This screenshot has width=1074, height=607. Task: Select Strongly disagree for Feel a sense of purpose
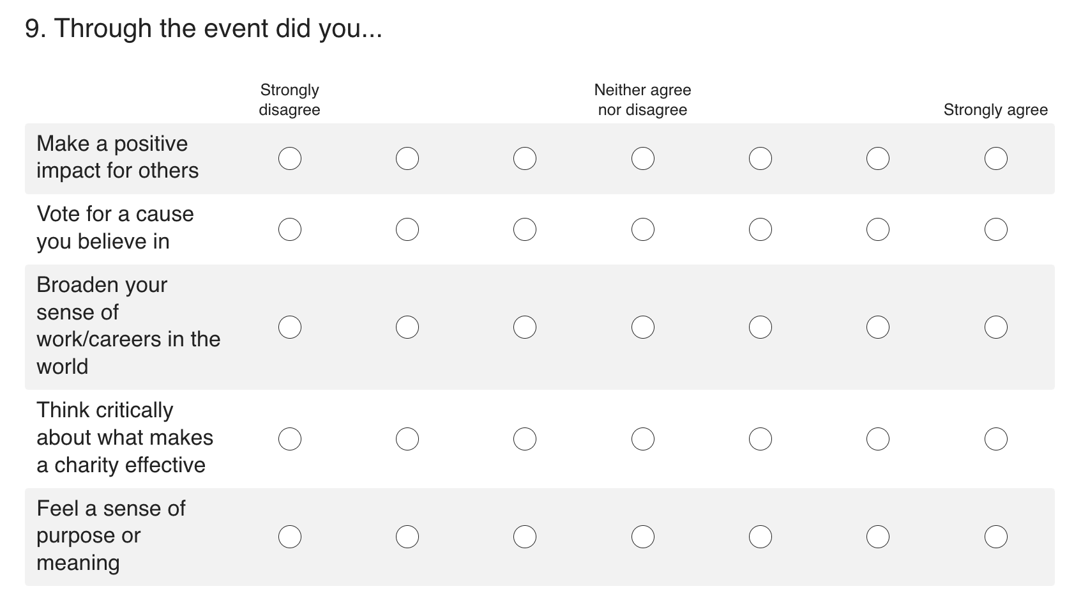tap(290, 537)
